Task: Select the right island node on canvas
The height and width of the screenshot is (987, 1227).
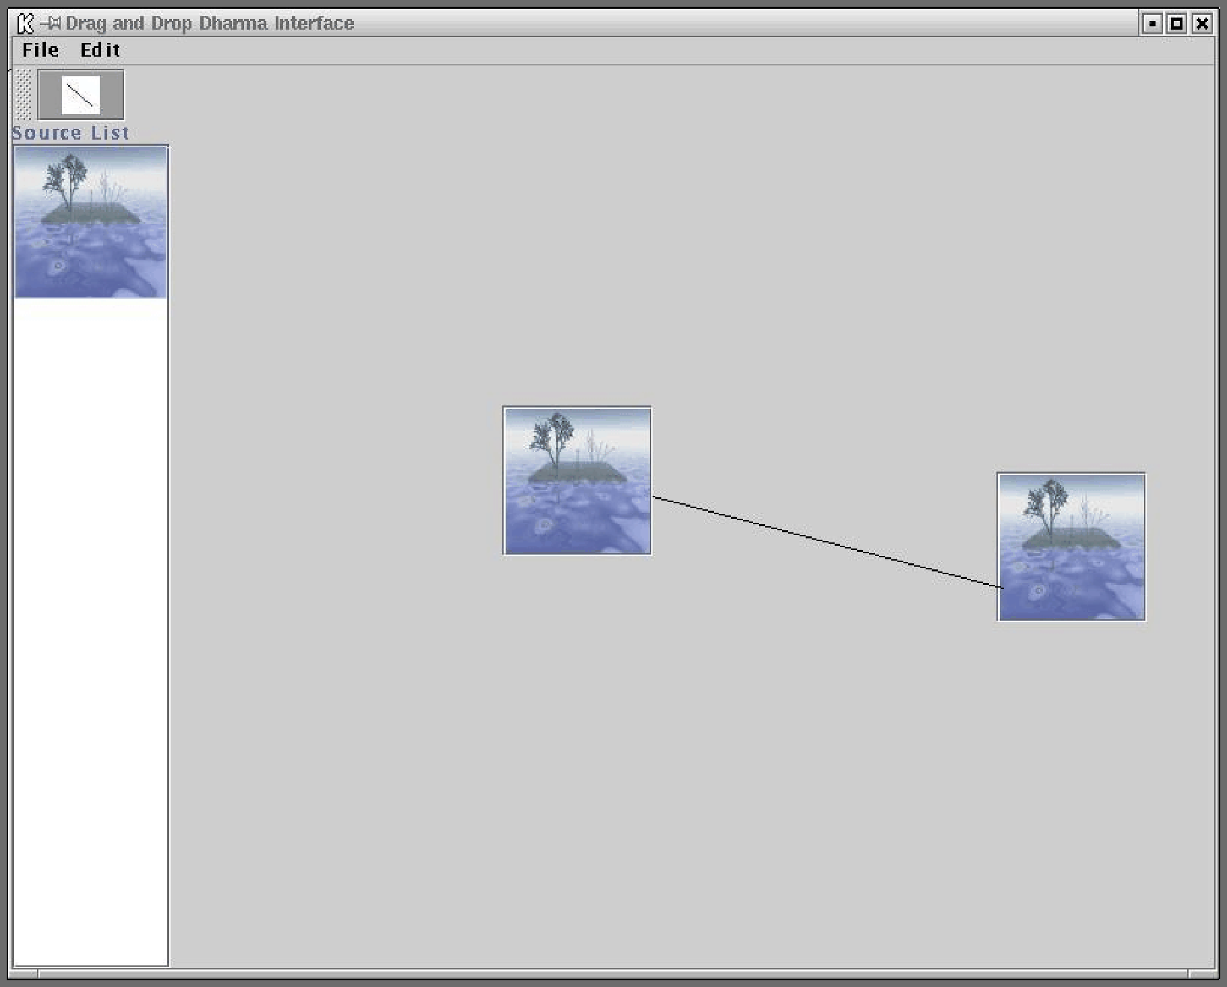Action: (x=1071, y=546)
